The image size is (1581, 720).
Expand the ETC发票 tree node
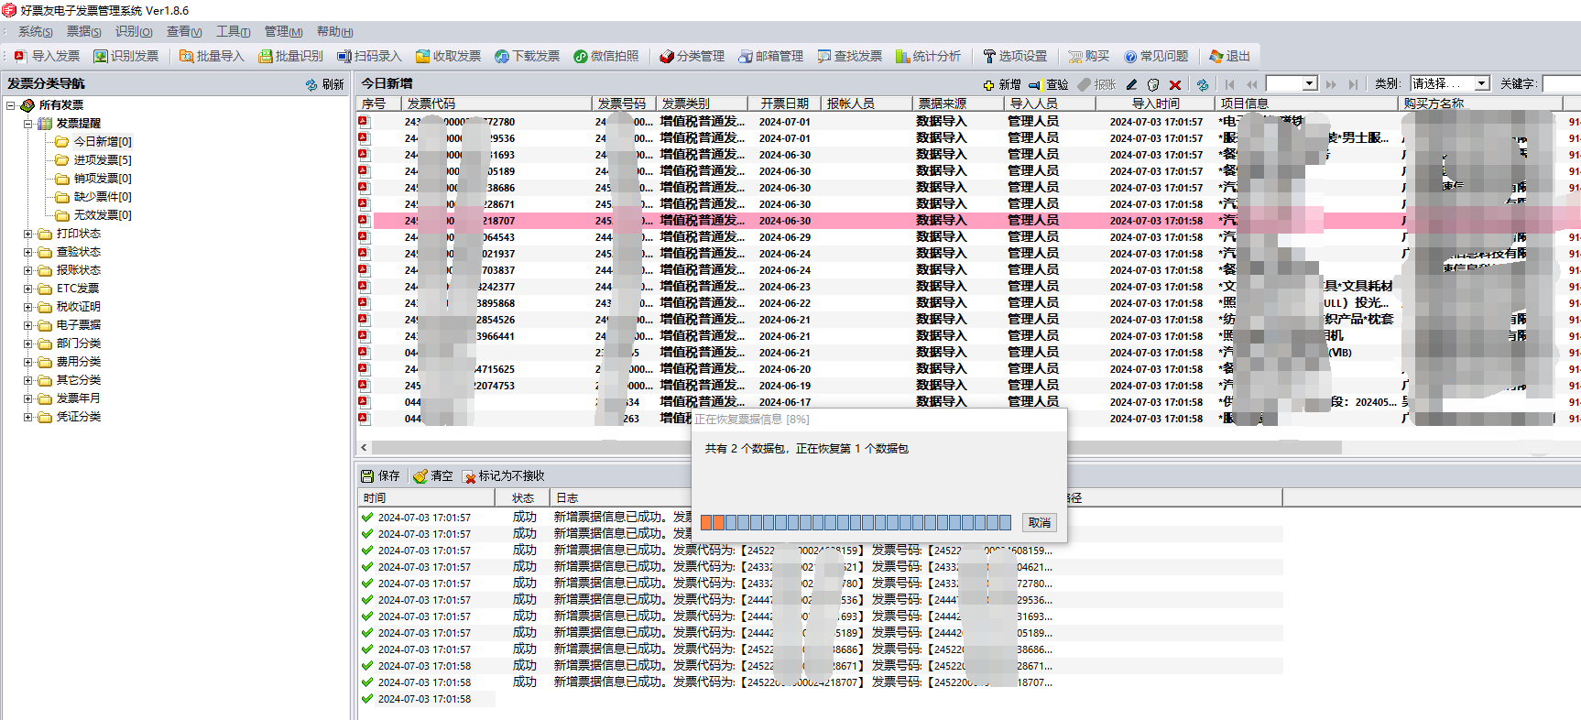click(x=27, y=289)
